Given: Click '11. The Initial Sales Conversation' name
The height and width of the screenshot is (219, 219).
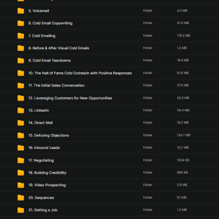Looking at the screenshot, I should 56,85.
